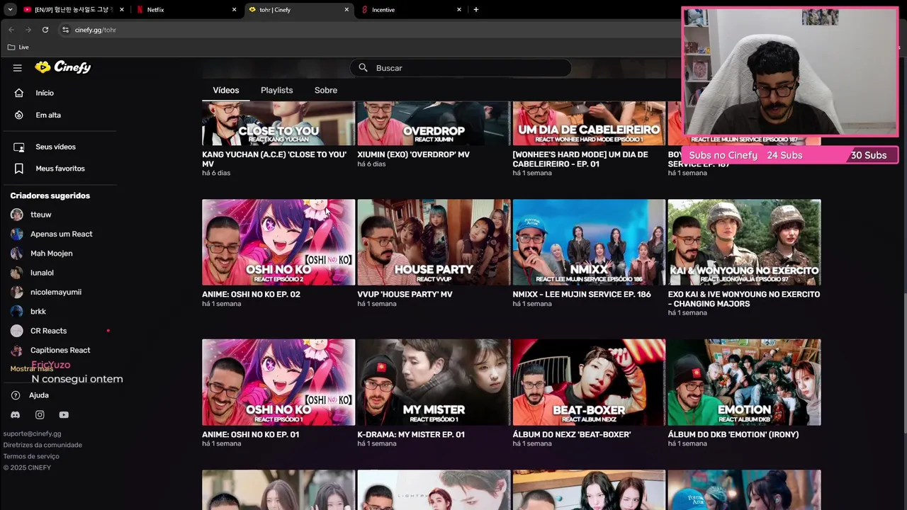The image size is (907, 510).
Task: Open the Oshi no Ko Ep. 02 thumbnail
Action: (x=278, y=242)
